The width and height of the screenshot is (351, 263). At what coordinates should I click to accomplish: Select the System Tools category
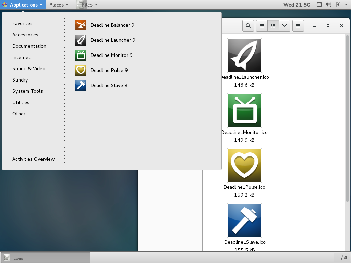[27, 91]
